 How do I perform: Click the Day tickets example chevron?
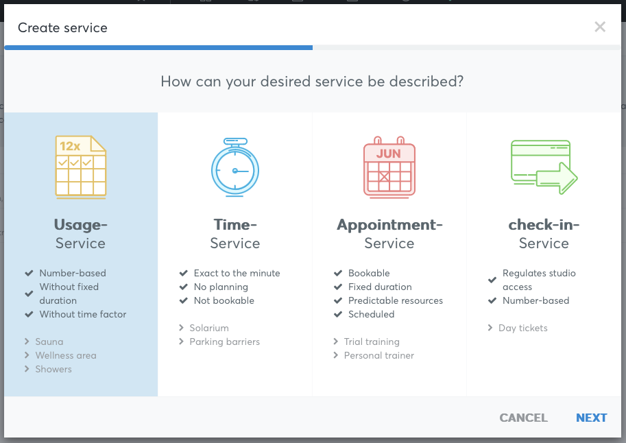[x=490, y=328]
